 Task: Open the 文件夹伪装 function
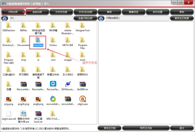click(62, 12)
